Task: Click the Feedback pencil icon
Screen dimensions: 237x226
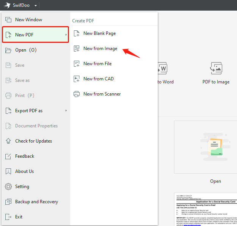Action: pos(8,156)
